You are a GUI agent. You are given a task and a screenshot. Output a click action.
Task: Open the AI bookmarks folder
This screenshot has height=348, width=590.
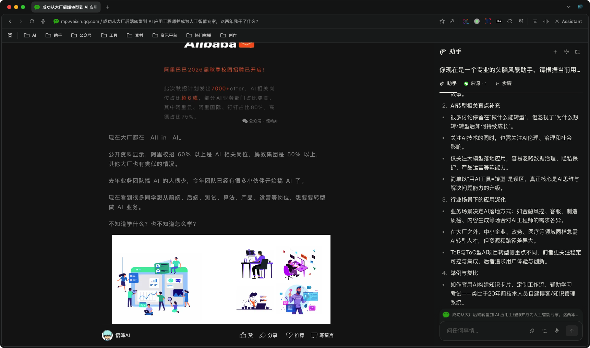click(x=30, y=35)
